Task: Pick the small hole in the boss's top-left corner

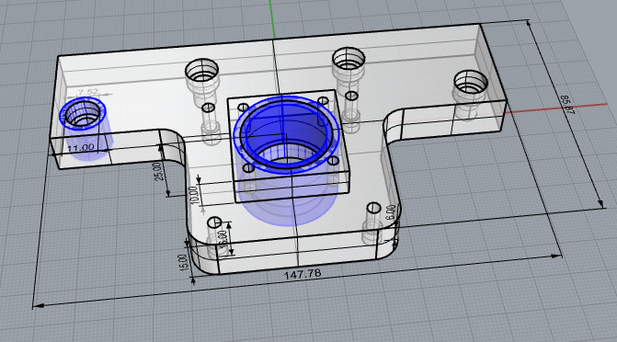Action: 243,107
